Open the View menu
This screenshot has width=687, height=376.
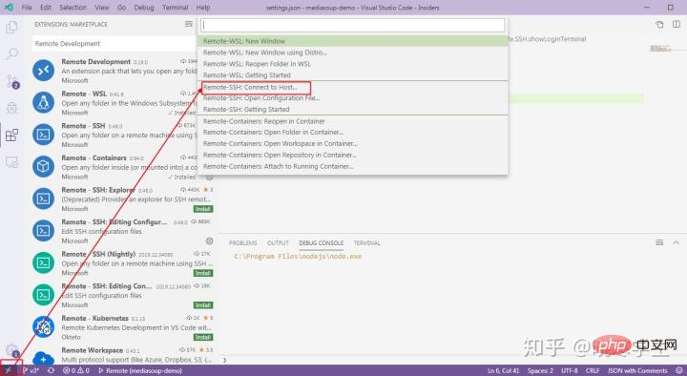click(102, 8)
